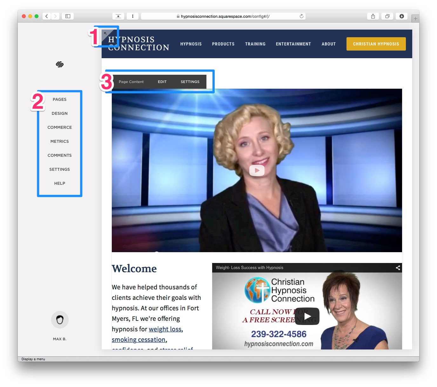This screenshot has height=387, width=437.
Task: Click the expand preview arrow in the site corner
Action: [105, 33]
